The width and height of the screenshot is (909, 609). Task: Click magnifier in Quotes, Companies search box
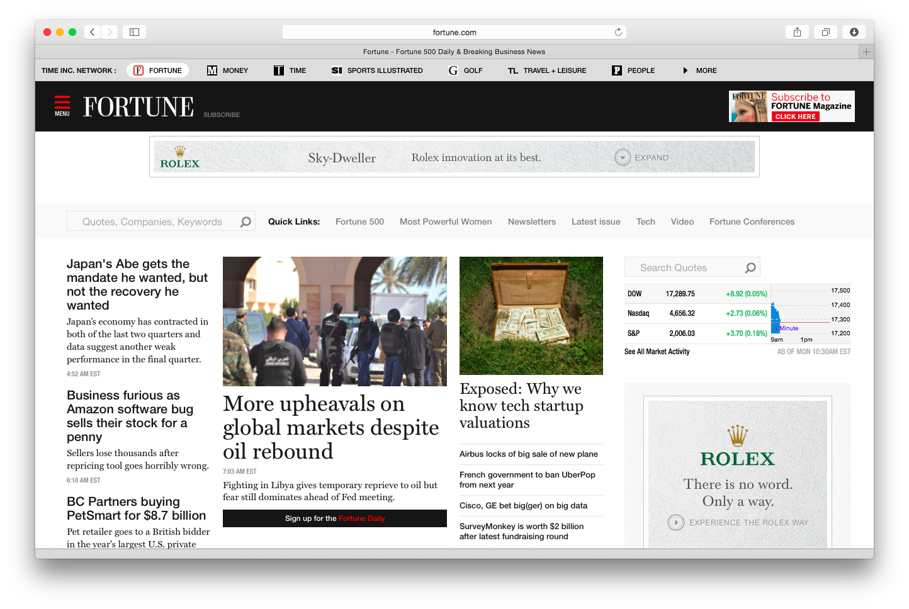tap(246, 221)
